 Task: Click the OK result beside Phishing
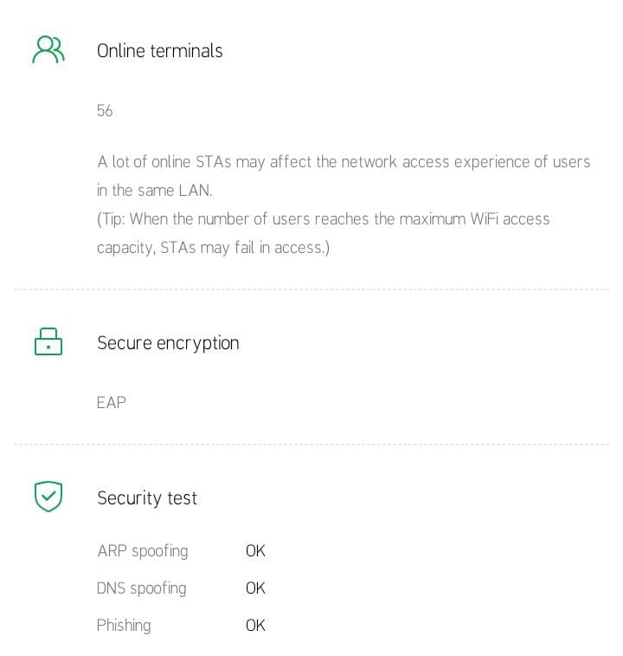coord(255,626)
